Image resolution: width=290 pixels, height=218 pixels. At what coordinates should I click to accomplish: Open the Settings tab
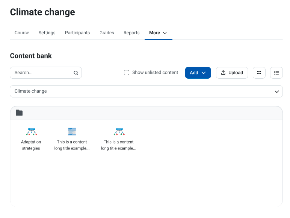pyautogui.click(x=47, y=33)
